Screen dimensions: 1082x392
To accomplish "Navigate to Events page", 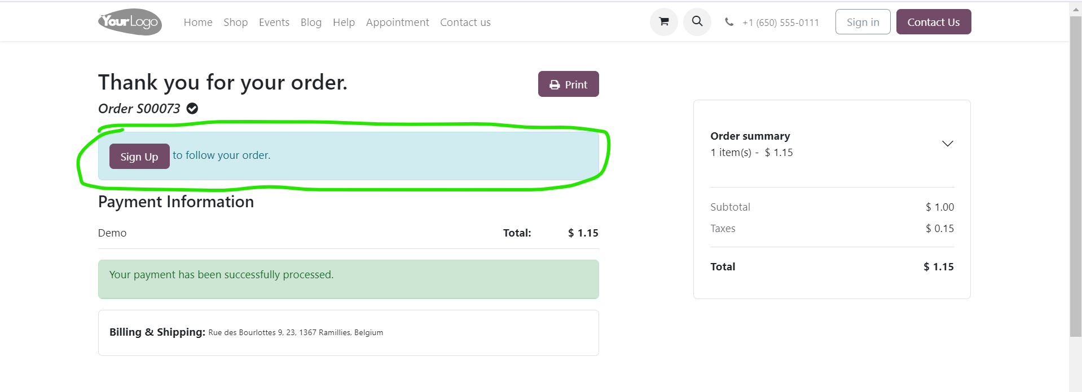I will click(x=274, y=23).
